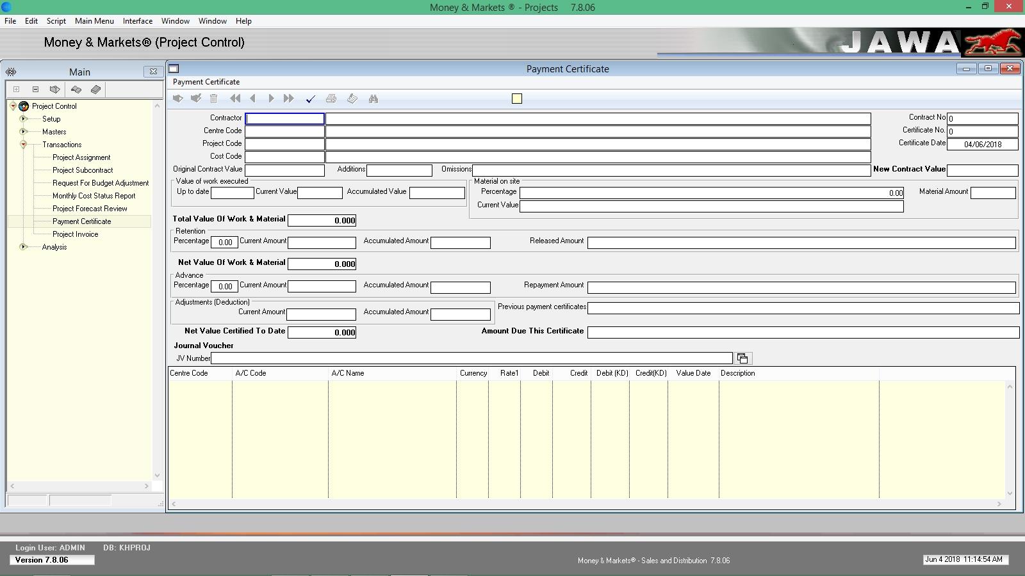Open Project Assignment from the tree
Screen dimensions: 1025x576
tap(81, 157)
